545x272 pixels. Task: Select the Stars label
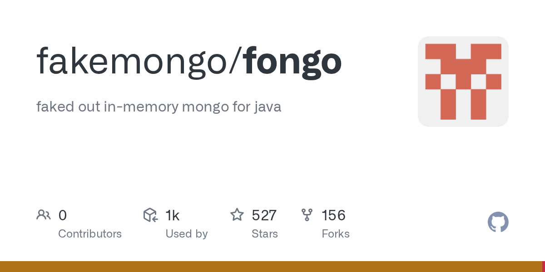click(264, 234)
